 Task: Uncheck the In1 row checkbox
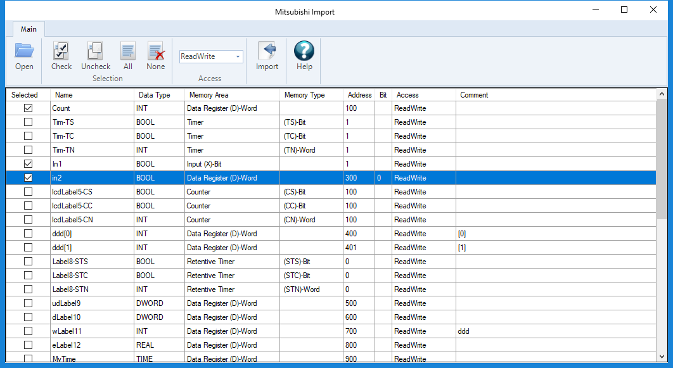pos(28,164)
